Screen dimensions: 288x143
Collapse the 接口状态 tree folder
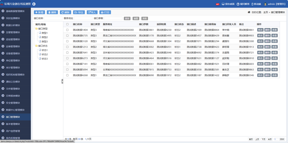(x=37, y=46)
